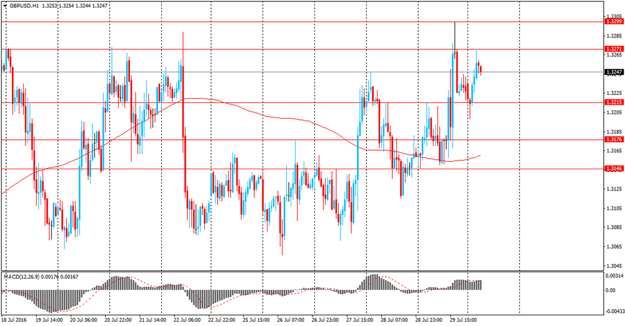Click the 18 Jul 2016 date label
The width and height of the screenshot is (625, 326).
pos(14,320)
